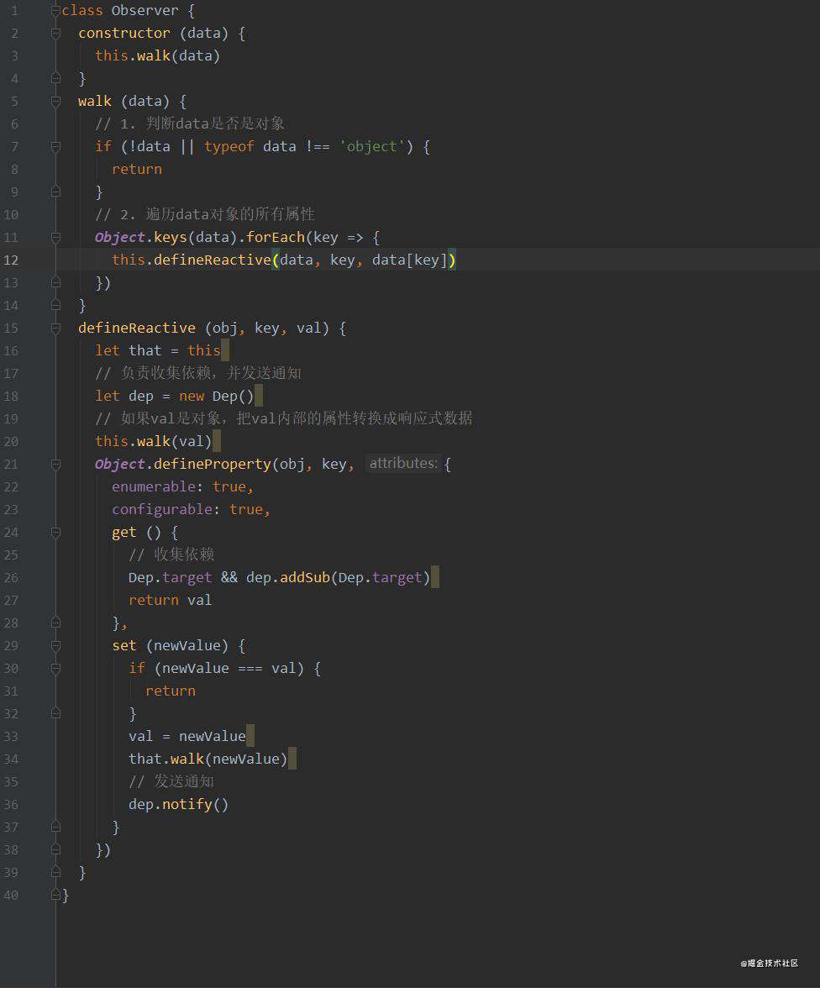Collapse the get () fold marker on line 24

pos(55,533)
